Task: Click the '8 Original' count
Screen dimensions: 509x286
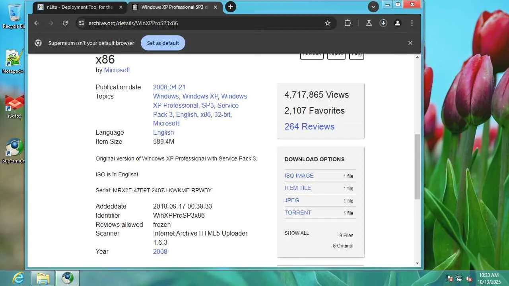Action: click(343, 246)
